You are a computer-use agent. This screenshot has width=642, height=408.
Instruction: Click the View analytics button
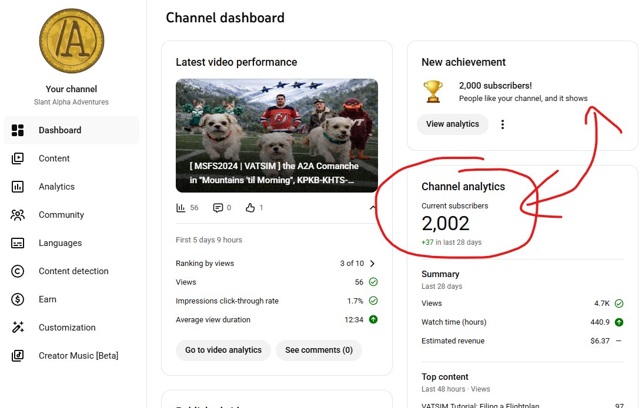(453, 124)
